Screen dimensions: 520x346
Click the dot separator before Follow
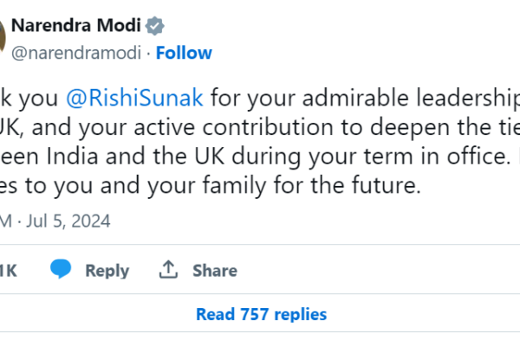[148, 53]
